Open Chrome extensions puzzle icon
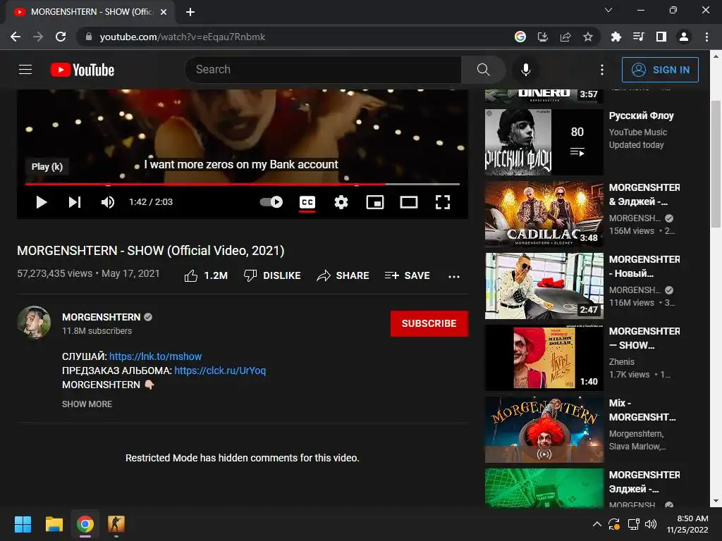The image size is (722, 541). point(616,37)
